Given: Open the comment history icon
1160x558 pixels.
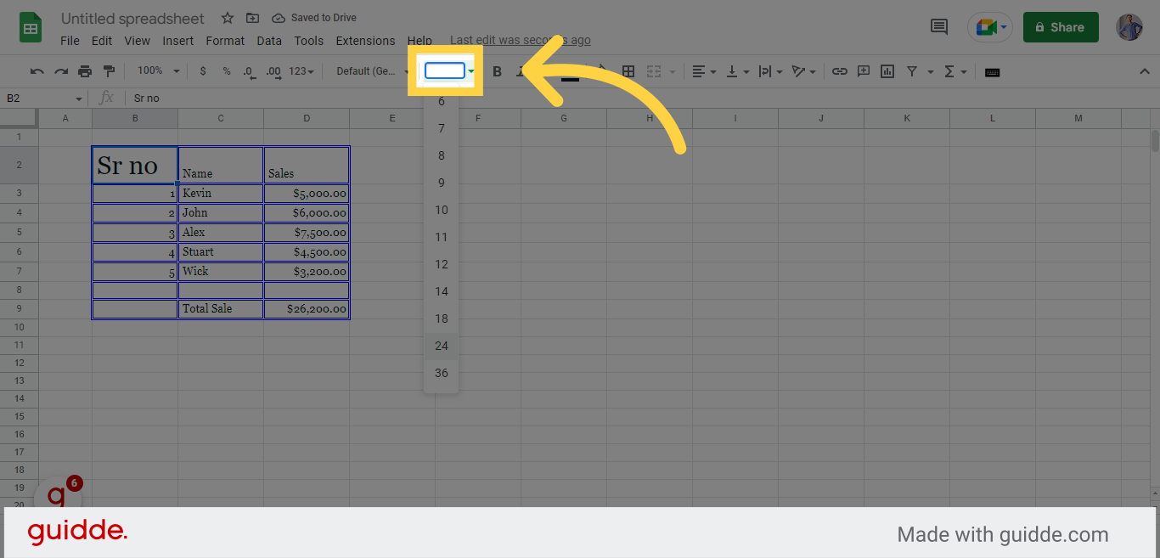Looking at the screenshot, I should (939, 27).
